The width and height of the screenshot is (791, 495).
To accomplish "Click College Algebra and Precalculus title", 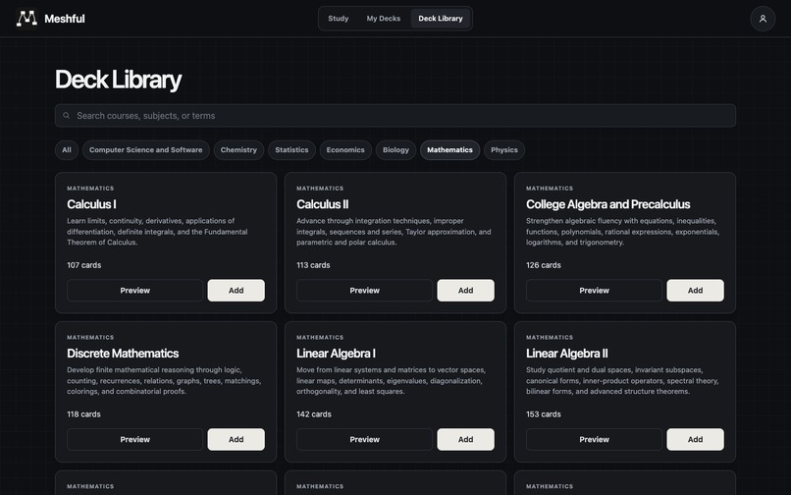I will point(607,204).
